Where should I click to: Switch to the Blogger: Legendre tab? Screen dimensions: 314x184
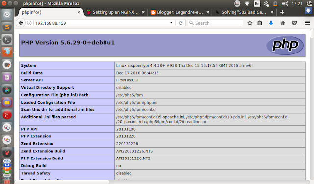[180, 12]
